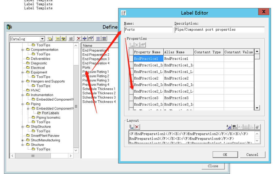
Task: Click the new folder icon in Define toolbar
Action: tap(50, 38)
